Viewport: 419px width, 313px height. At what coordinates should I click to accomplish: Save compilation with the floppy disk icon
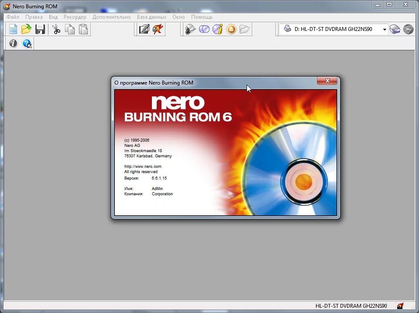40,29
